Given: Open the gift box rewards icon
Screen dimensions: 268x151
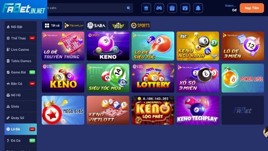Looking at the screenshot, I should point(172,8).
